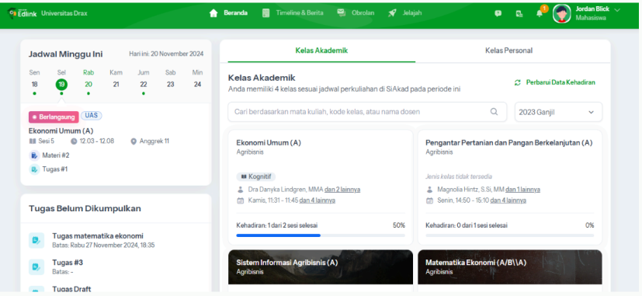This screenshot has height=296, width=642.
Task: Click Jordan Blick profile avatar
Action: 561,13
